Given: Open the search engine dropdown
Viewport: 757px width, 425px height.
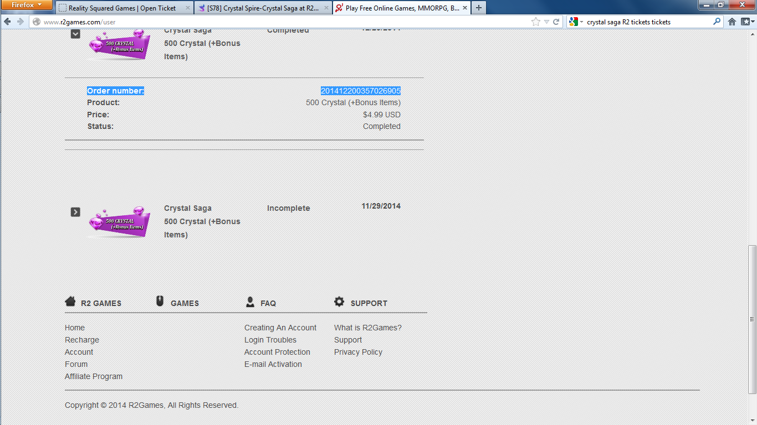Looking at the screenshot, I should (x=576, y=22).
